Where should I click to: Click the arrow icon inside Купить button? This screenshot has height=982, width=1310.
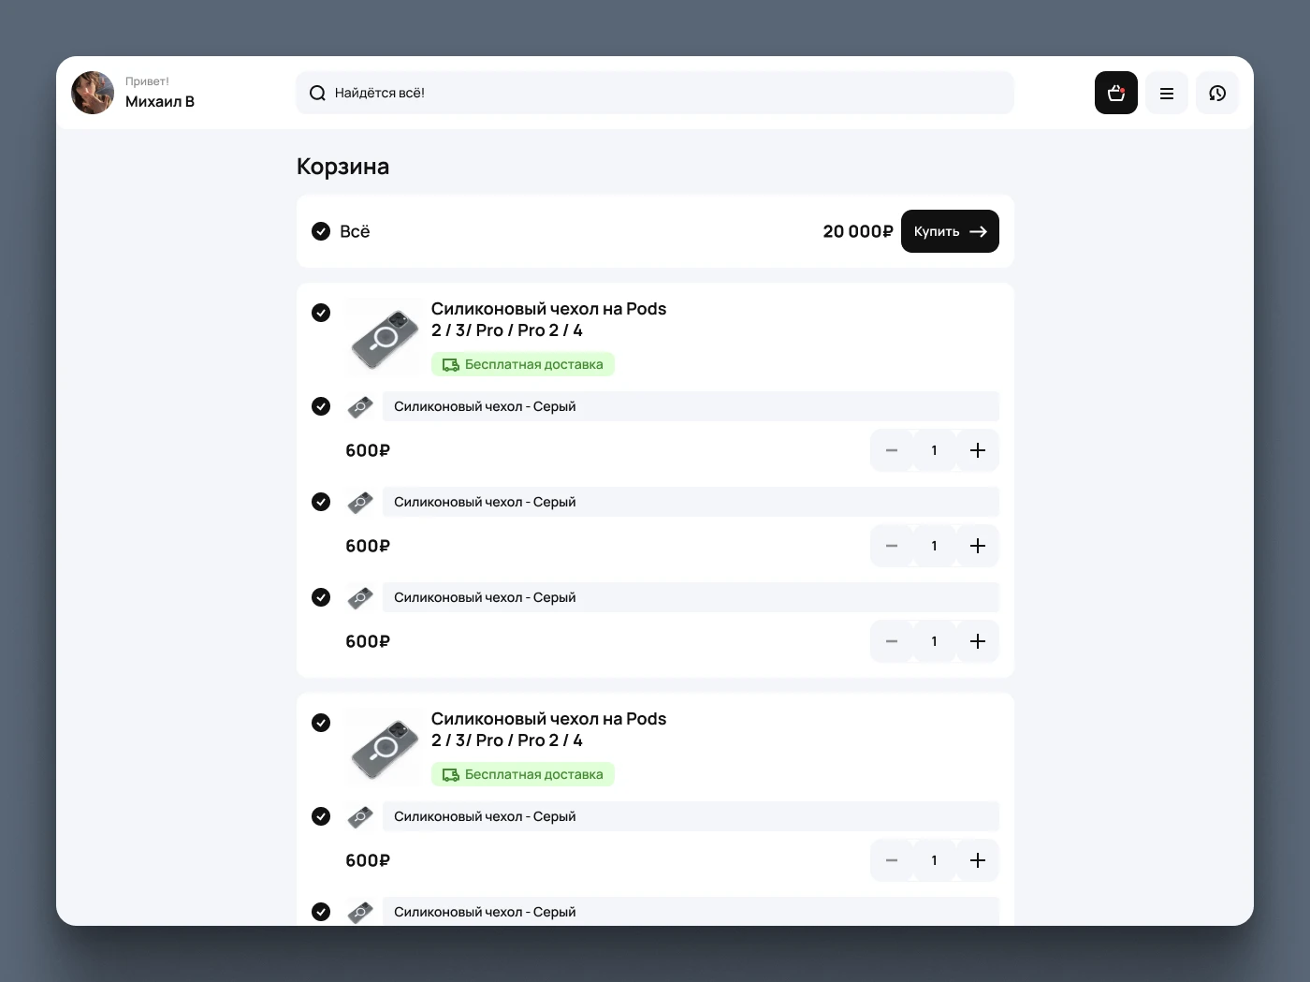978,231
